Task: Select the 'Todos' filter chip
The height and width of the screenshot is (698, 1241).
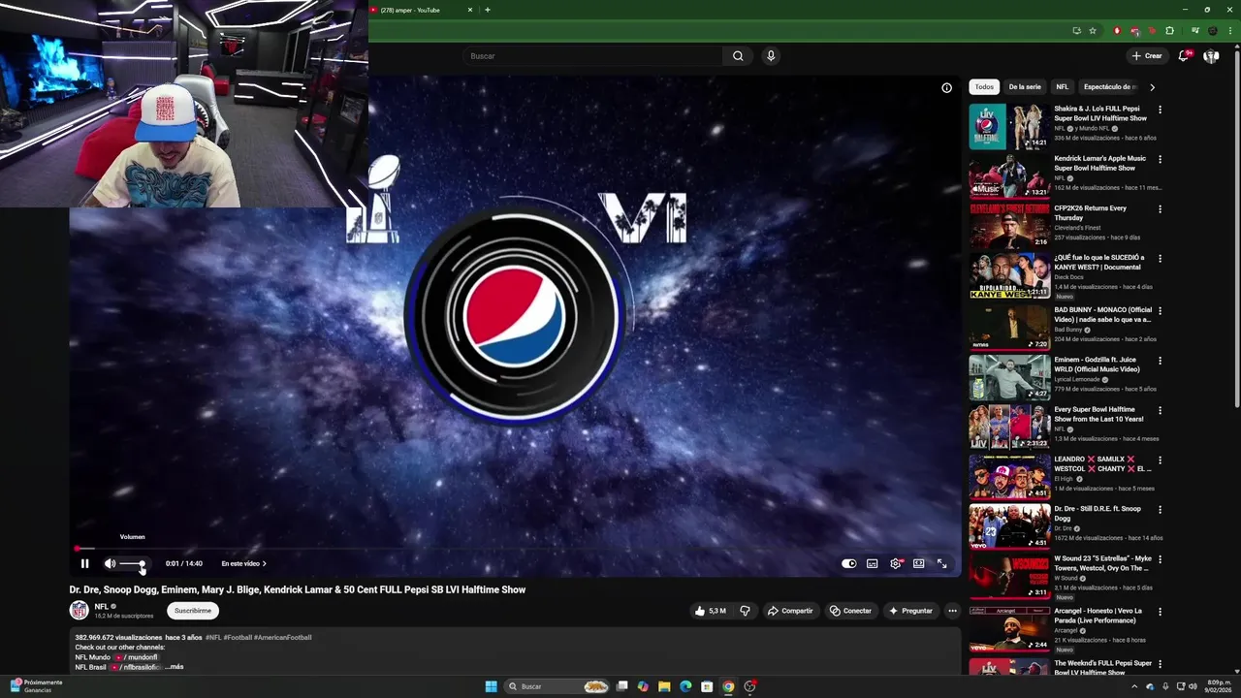Action: [984, 87]
